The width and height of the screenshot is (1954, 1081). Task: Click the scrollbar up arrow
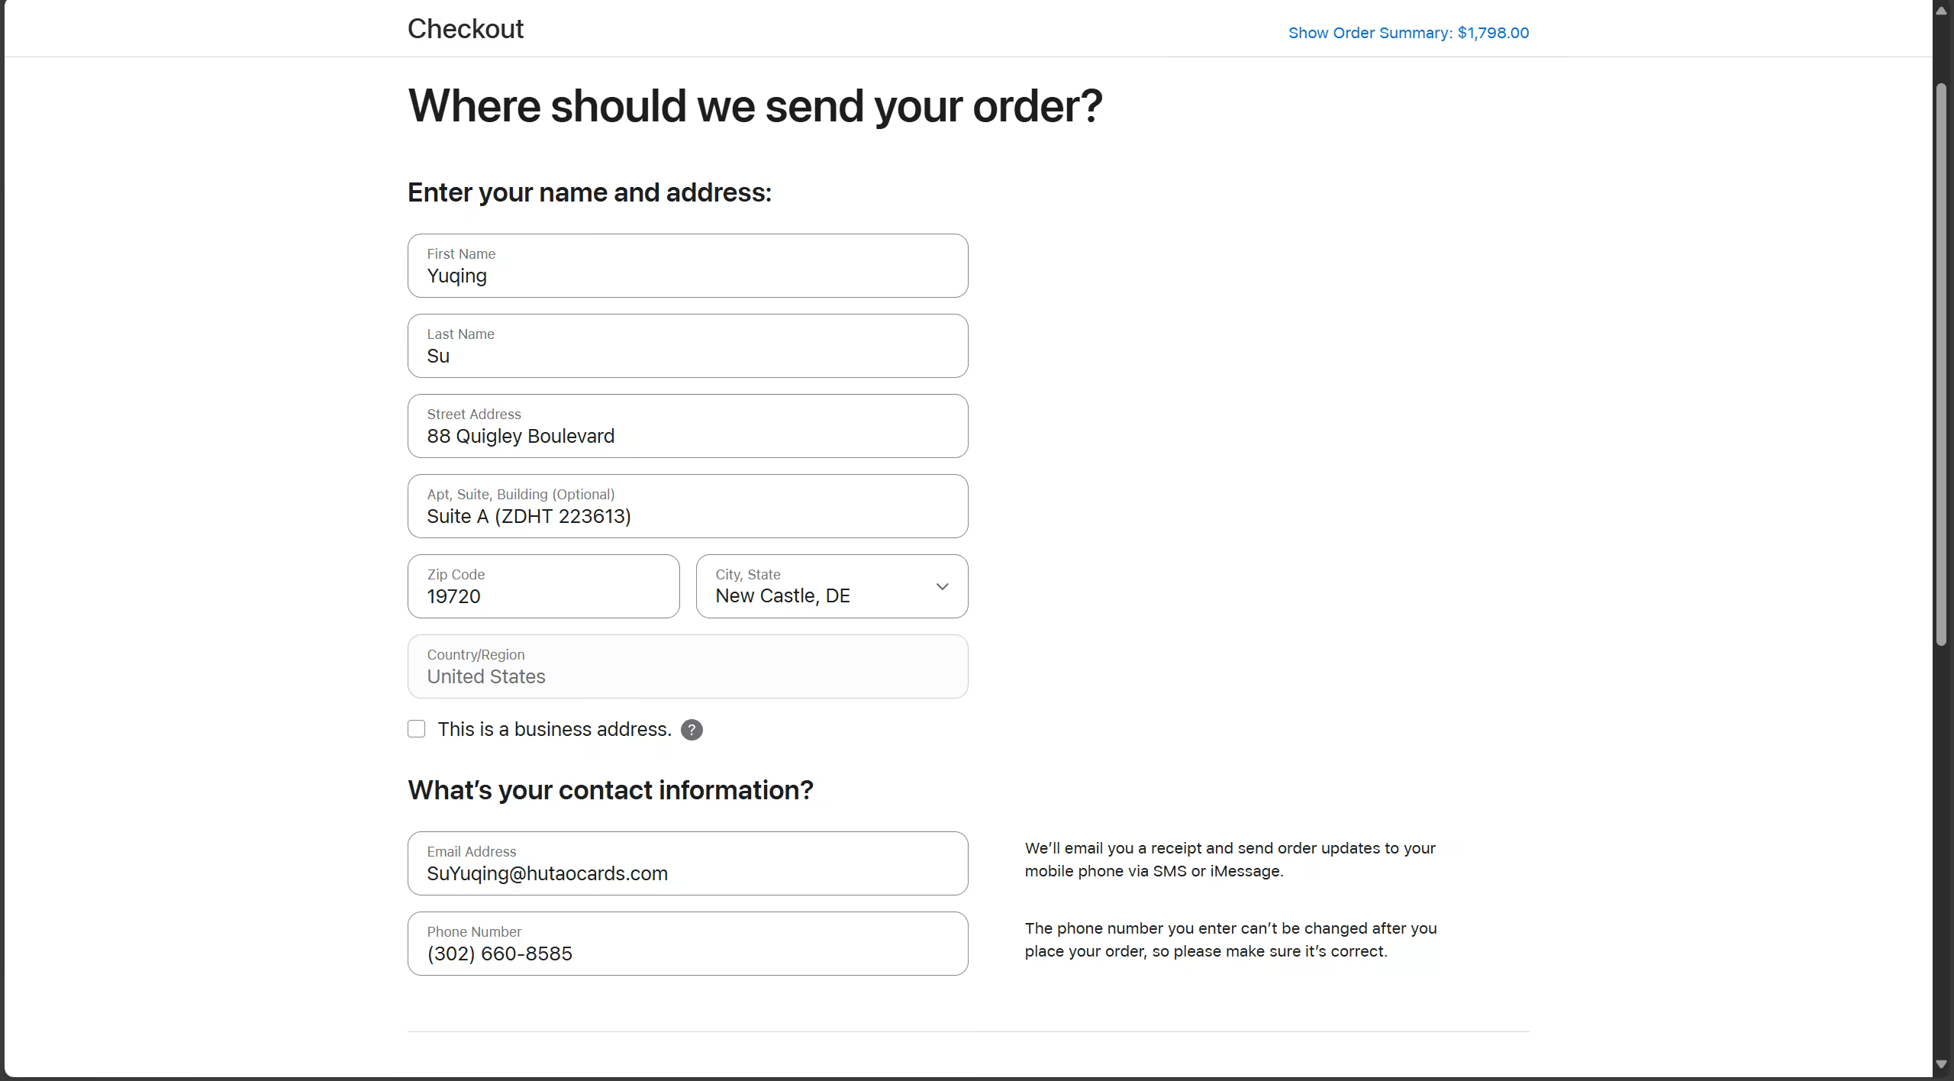click(1941, 11)
